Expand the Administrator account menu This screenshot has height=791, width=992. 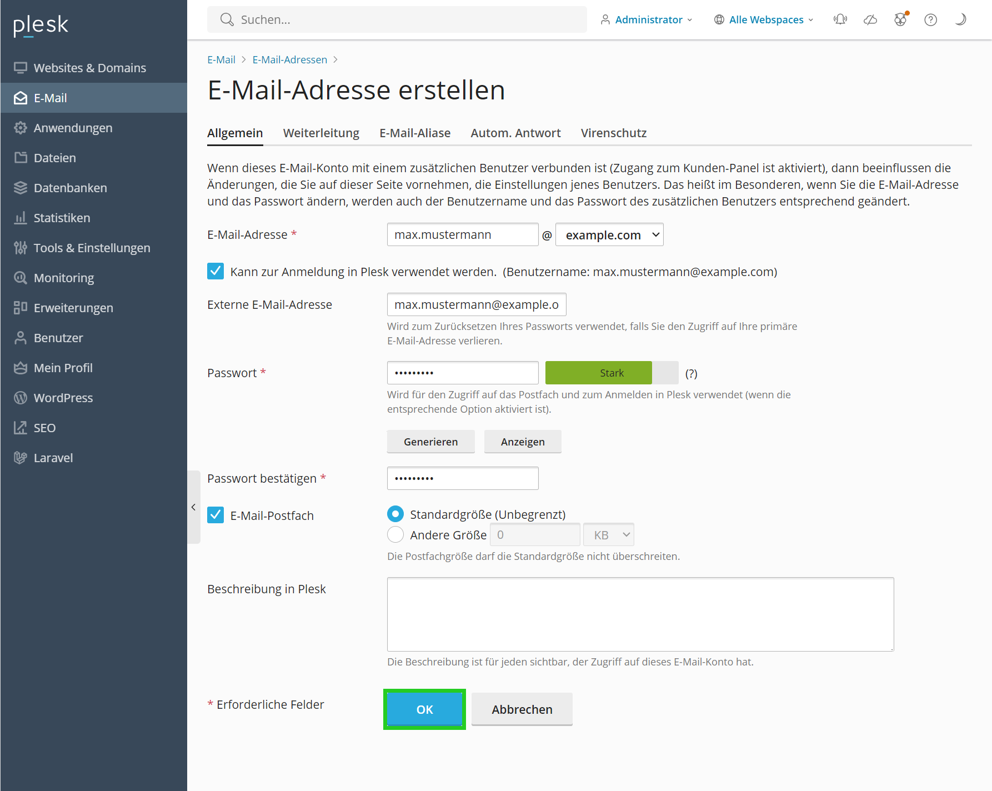[648, 20]
